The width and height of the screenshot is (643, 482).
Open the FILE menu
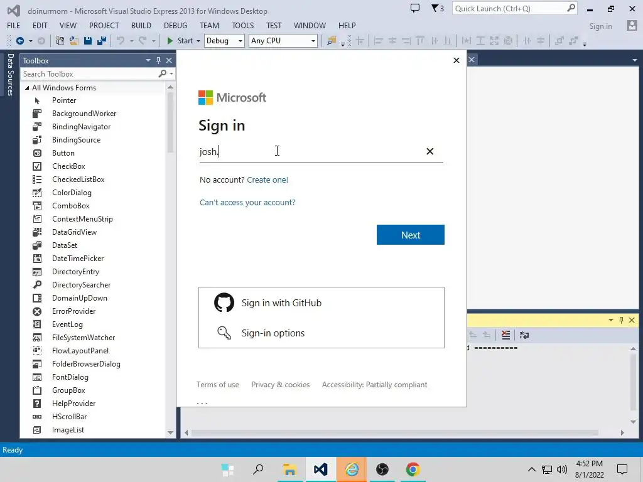tap(14, 25)
